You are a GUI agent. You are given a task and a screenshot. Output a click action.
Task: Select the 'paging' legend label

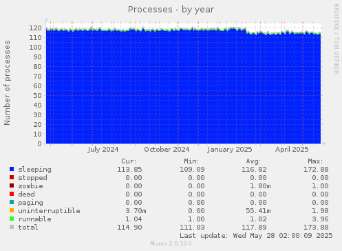click(30, 203)
